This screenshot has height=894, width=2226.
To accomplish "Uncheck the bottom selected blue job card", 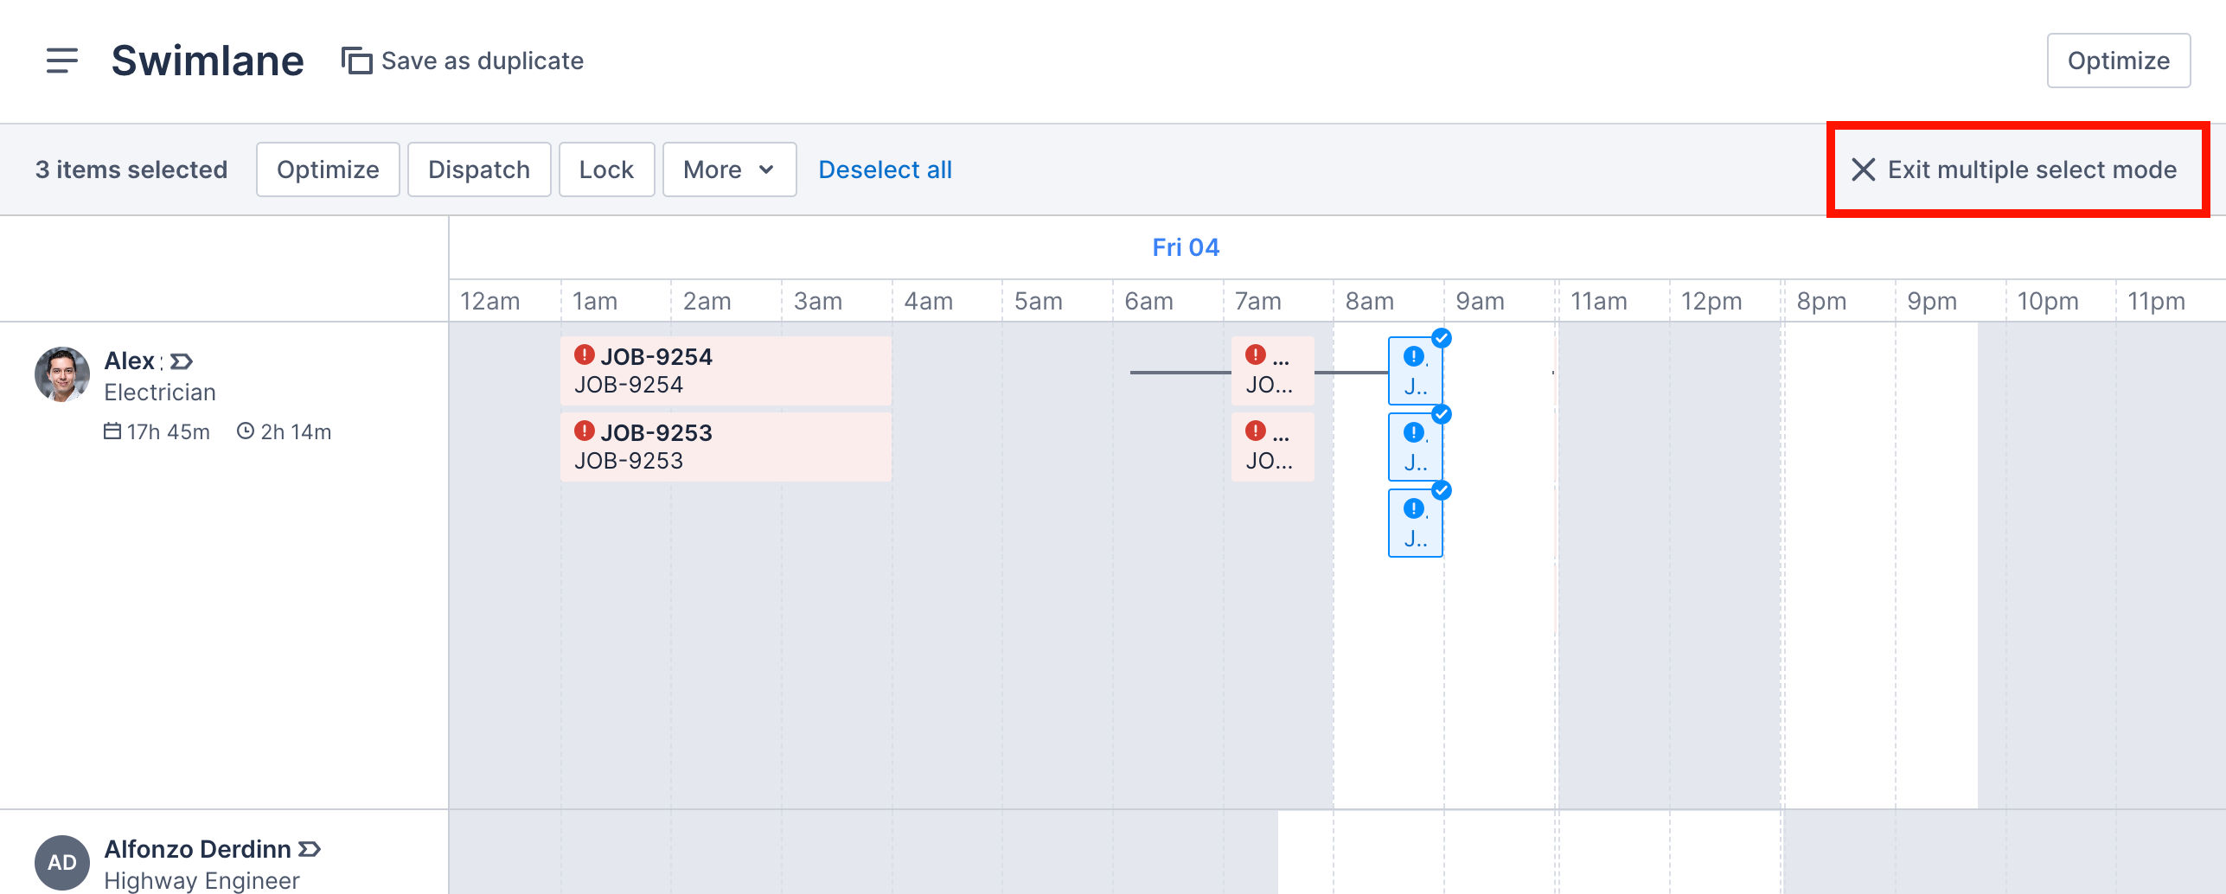I will (1441, 490).
